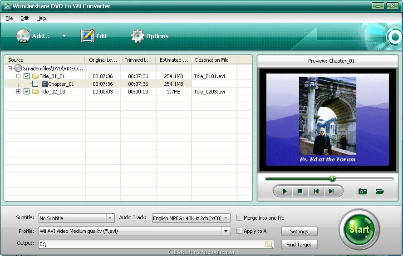The image size is (403, 256).
Task: Select the Chapter_01 film icon
Action: tap(45, 84)
